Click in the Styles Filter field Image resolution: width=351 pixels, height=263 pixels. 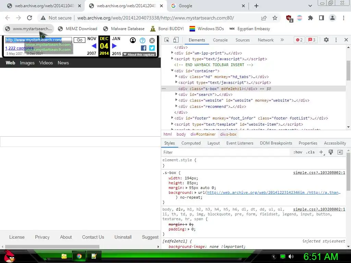[226, 152]
